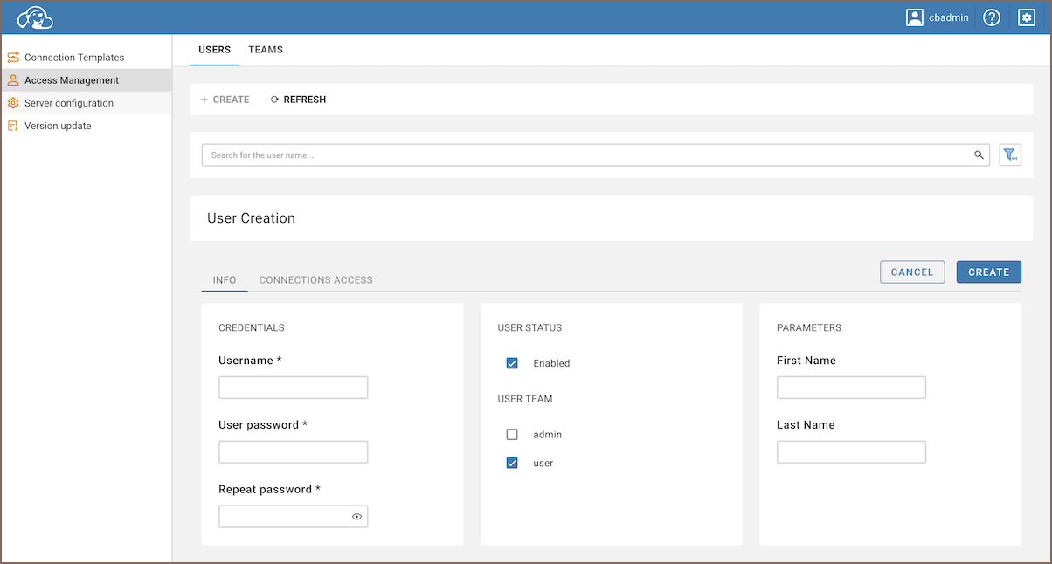This screenshot has width=1052, height=564.
Task: Check the admin team checkbox
Action: tap(512, 435)
